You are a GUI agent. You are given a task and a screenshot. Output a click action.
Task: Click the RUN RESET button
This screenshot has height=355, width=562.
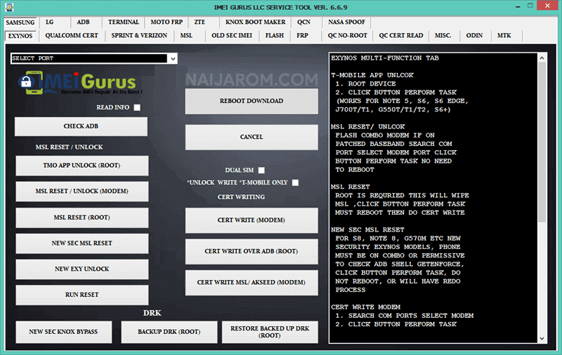(x=81, y=295)
